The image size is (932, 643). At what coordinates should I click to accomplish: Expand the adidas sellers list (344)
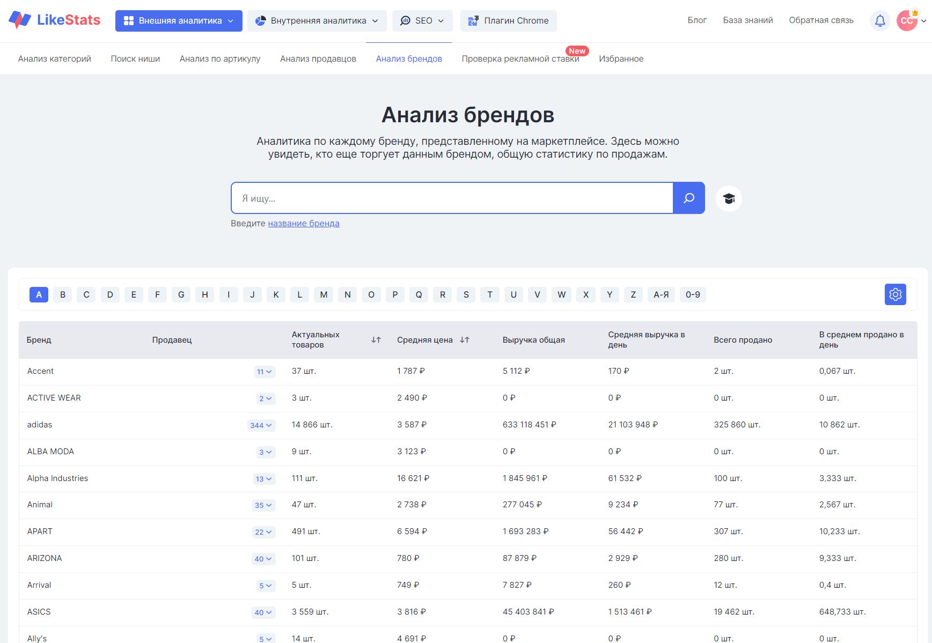[261, 425]
